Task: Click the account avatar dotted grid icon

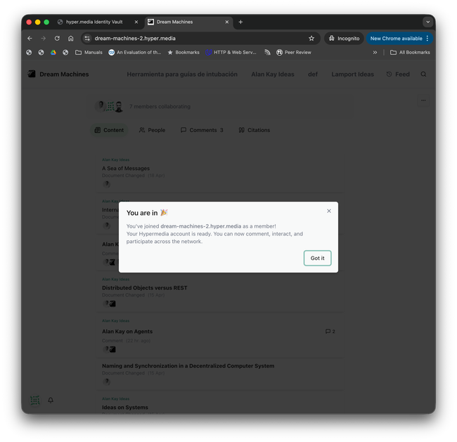Action: point(35,400)
